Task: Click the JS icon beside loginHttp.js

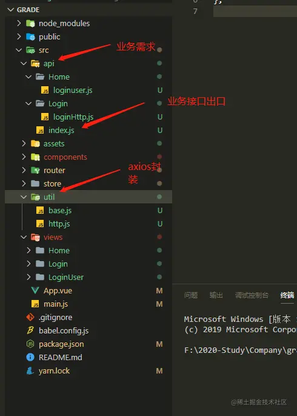Action: pos(45,117)
